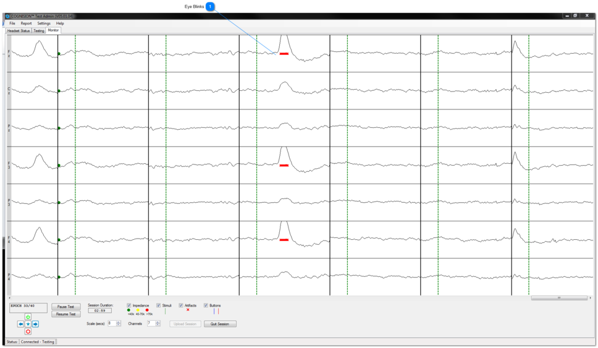This screenshot has width=598, height=348.
Task: Toggle the Buttons checkbox
Action: 206,305
